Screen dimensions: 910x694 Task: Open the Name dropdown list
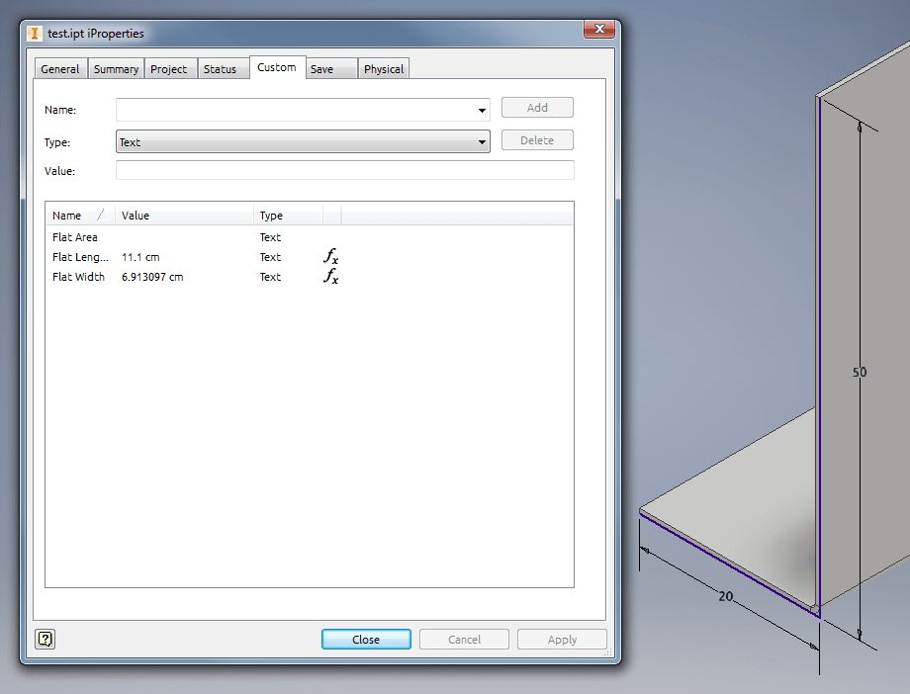pos(482,110)
